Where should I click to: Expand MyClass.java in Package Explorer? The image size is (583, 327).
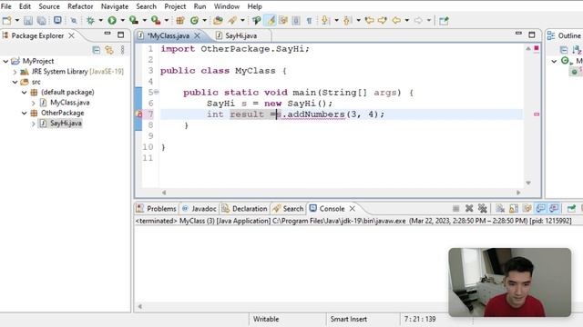pos(34,103)
